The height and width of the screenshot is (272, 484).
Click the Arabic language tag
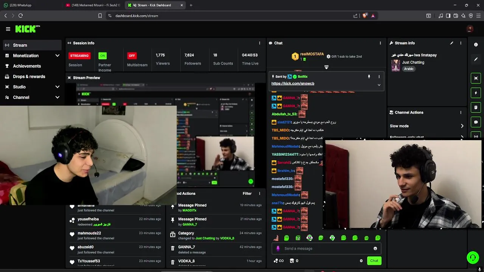tap(409, 69)
